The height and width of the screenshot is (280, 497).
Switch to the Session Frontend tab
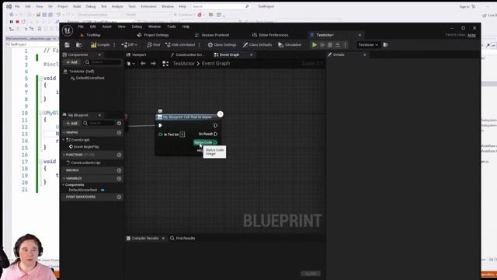click(212, 35)
